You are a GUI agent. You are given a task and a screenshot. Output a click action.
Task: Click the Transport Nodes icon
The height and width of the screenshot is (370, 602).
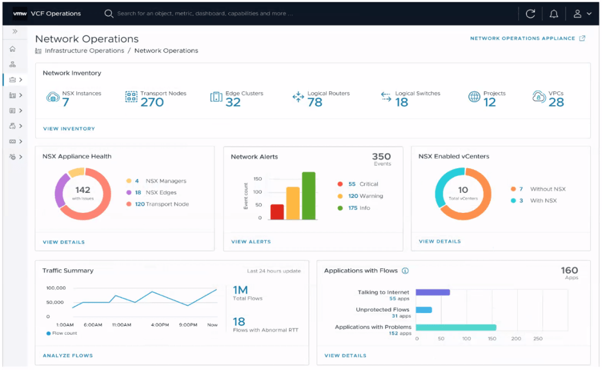(131, 98)
